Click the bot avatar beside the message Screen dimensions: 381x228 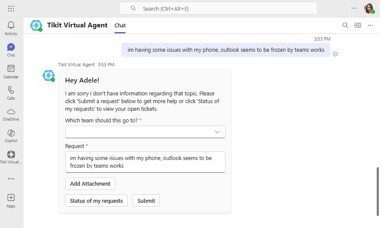click(x=48, y=76)
